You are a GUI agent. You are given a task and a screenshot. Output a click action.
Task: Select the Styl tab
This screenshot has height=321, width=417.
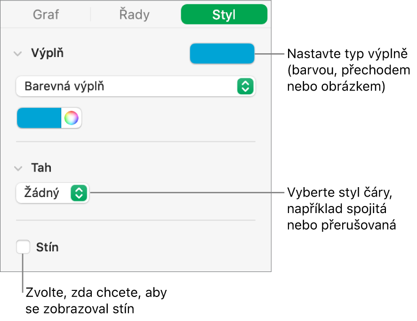pyautogui.click(x=224, y=14)
